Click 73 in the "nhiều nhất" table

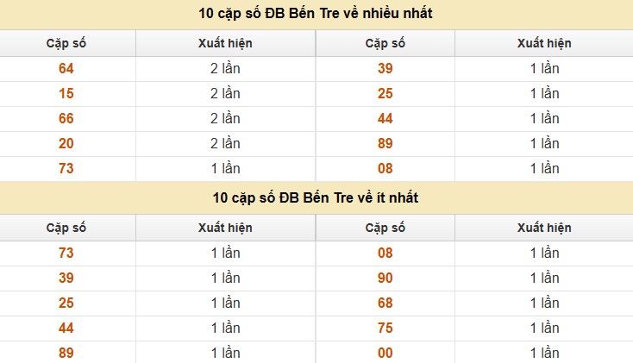pyautogui.click(x=66, y=169)
